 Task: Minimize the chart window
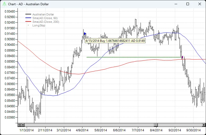[176, 4]
